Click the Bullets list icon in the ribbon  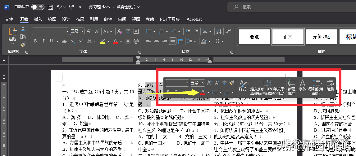coord(148,31)
